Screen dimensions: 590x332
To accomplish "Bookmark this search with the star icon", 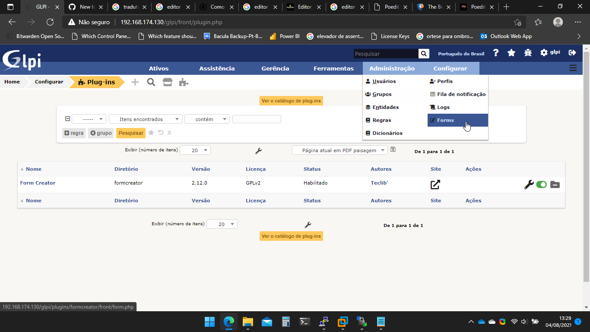I will pos(151,133).
